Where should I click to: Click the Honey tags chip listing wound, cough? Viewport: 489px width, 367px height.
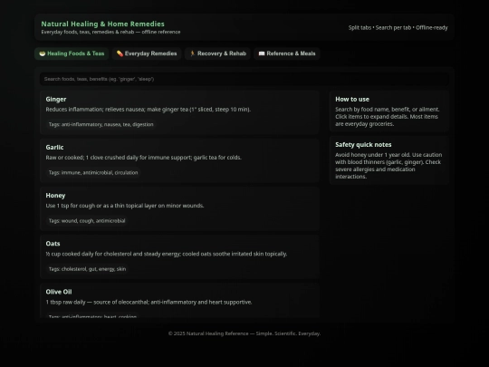tap(87, 221)
